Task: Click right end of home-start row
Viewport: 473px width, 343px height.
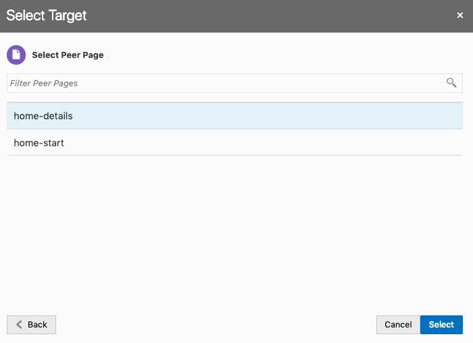Action: point(446,143)
